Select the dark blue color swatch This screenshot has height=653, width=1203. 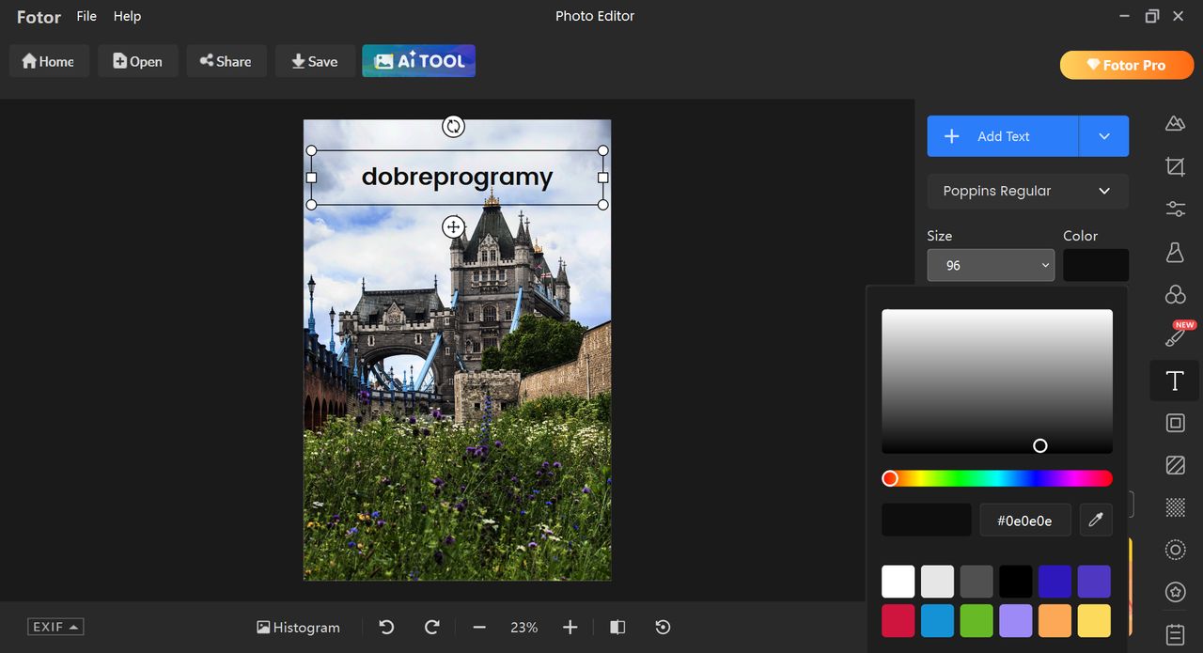[1055, 582]
